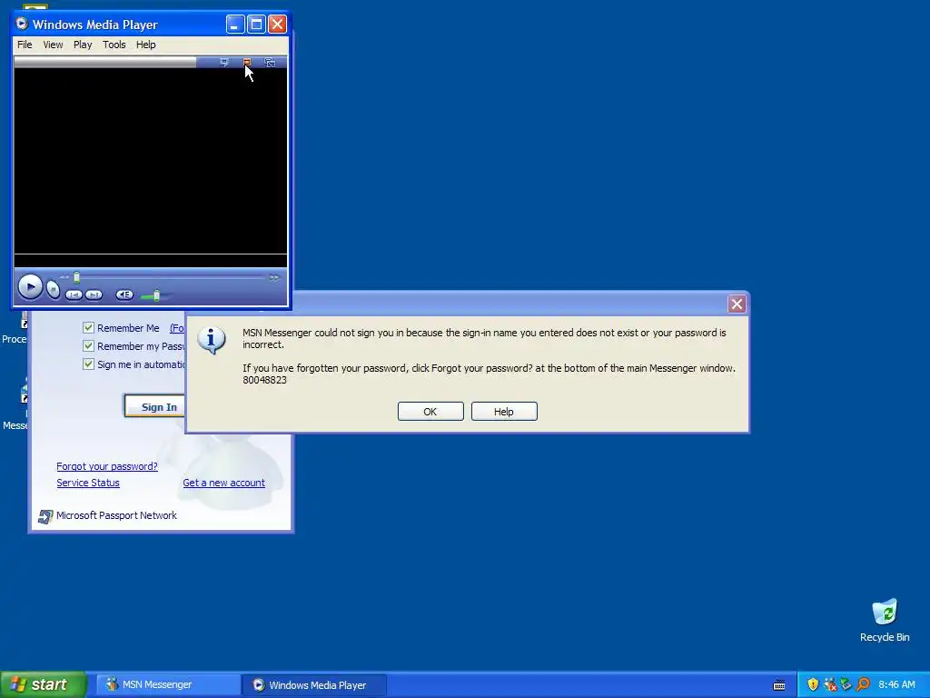Screen dimensions: 930x698
Task: Click the Microsoft Passport Network logo icon
Action: click(45, 516)
